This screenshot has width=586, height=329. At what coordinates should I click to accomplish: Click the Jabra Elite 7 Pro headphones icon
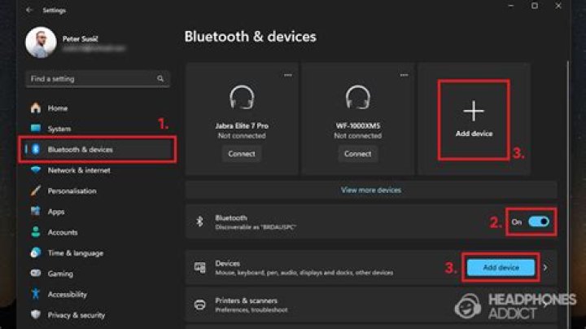pyautogui.click(x=242, y=99)
